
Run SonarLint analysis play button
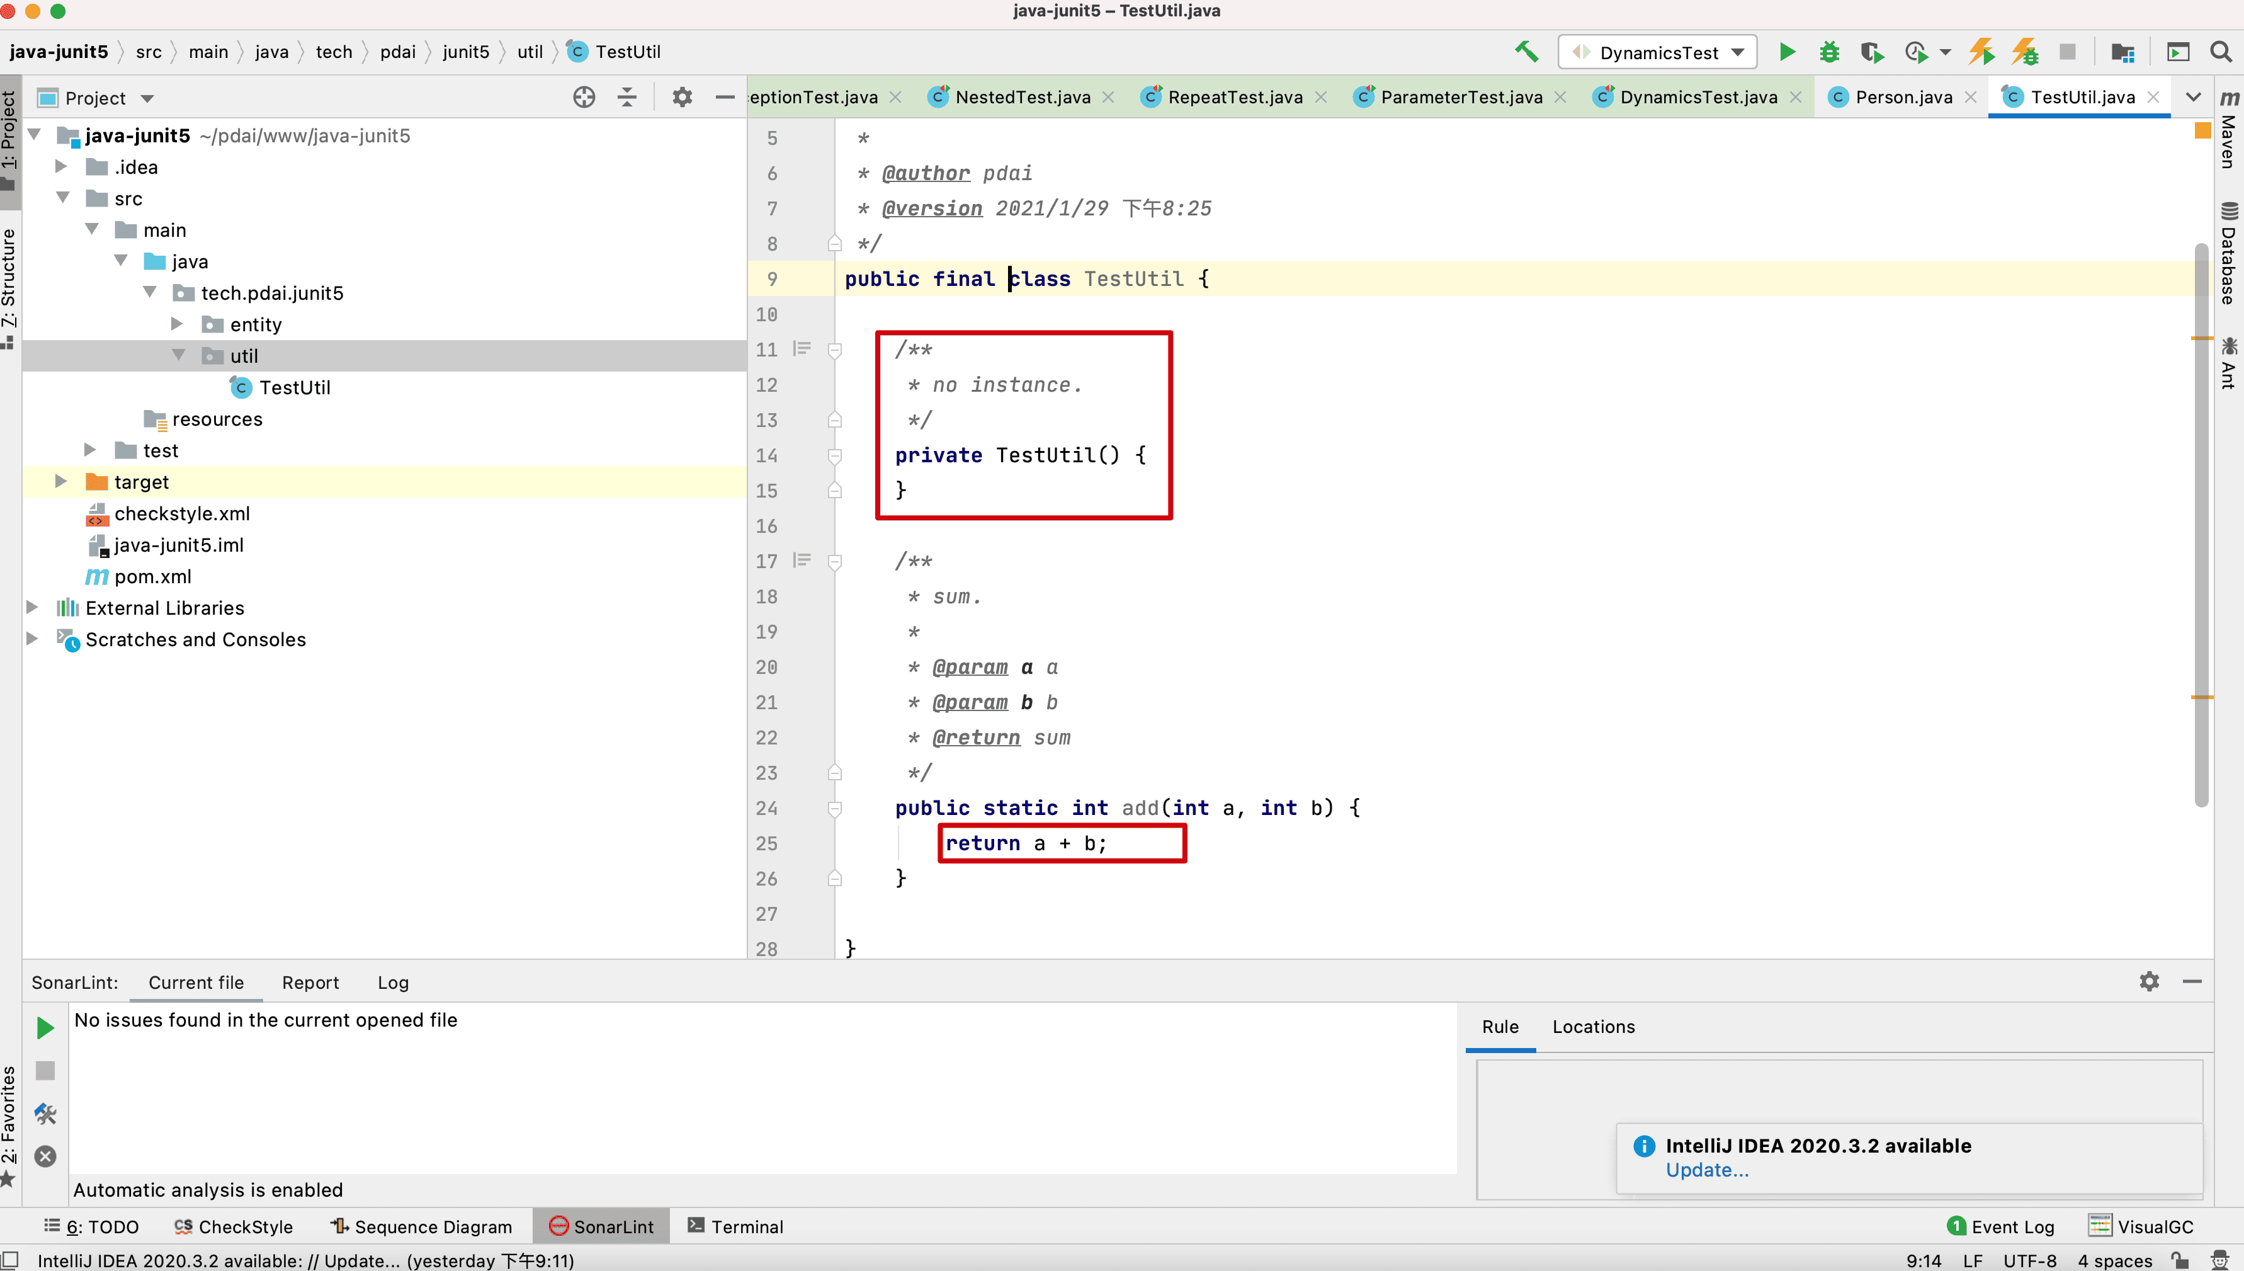(45, 1027)
